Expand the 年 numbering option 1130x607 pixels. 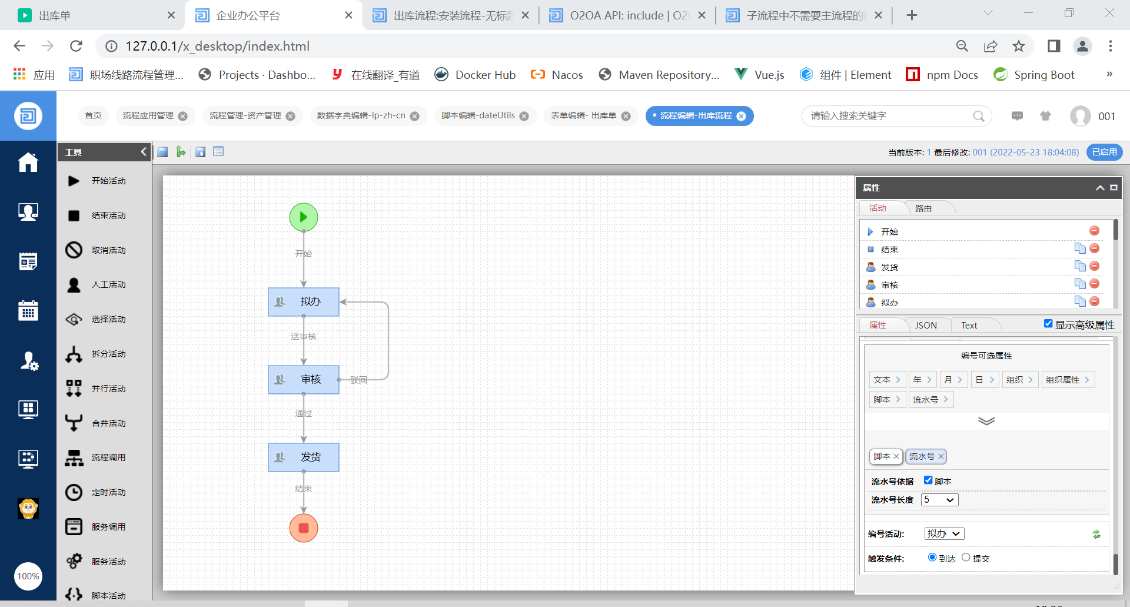(922, 380)
